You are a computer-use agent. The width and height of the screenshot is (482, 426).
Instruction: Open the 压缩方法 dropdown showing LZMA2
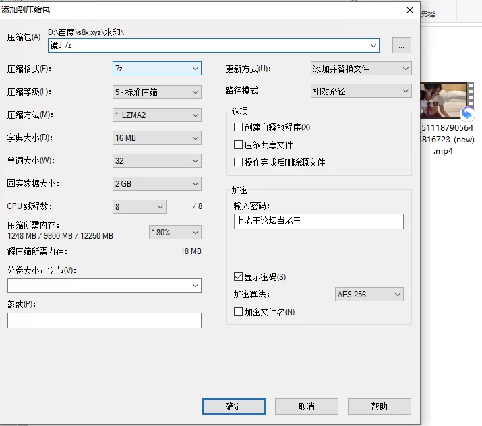tap(157, 115)
